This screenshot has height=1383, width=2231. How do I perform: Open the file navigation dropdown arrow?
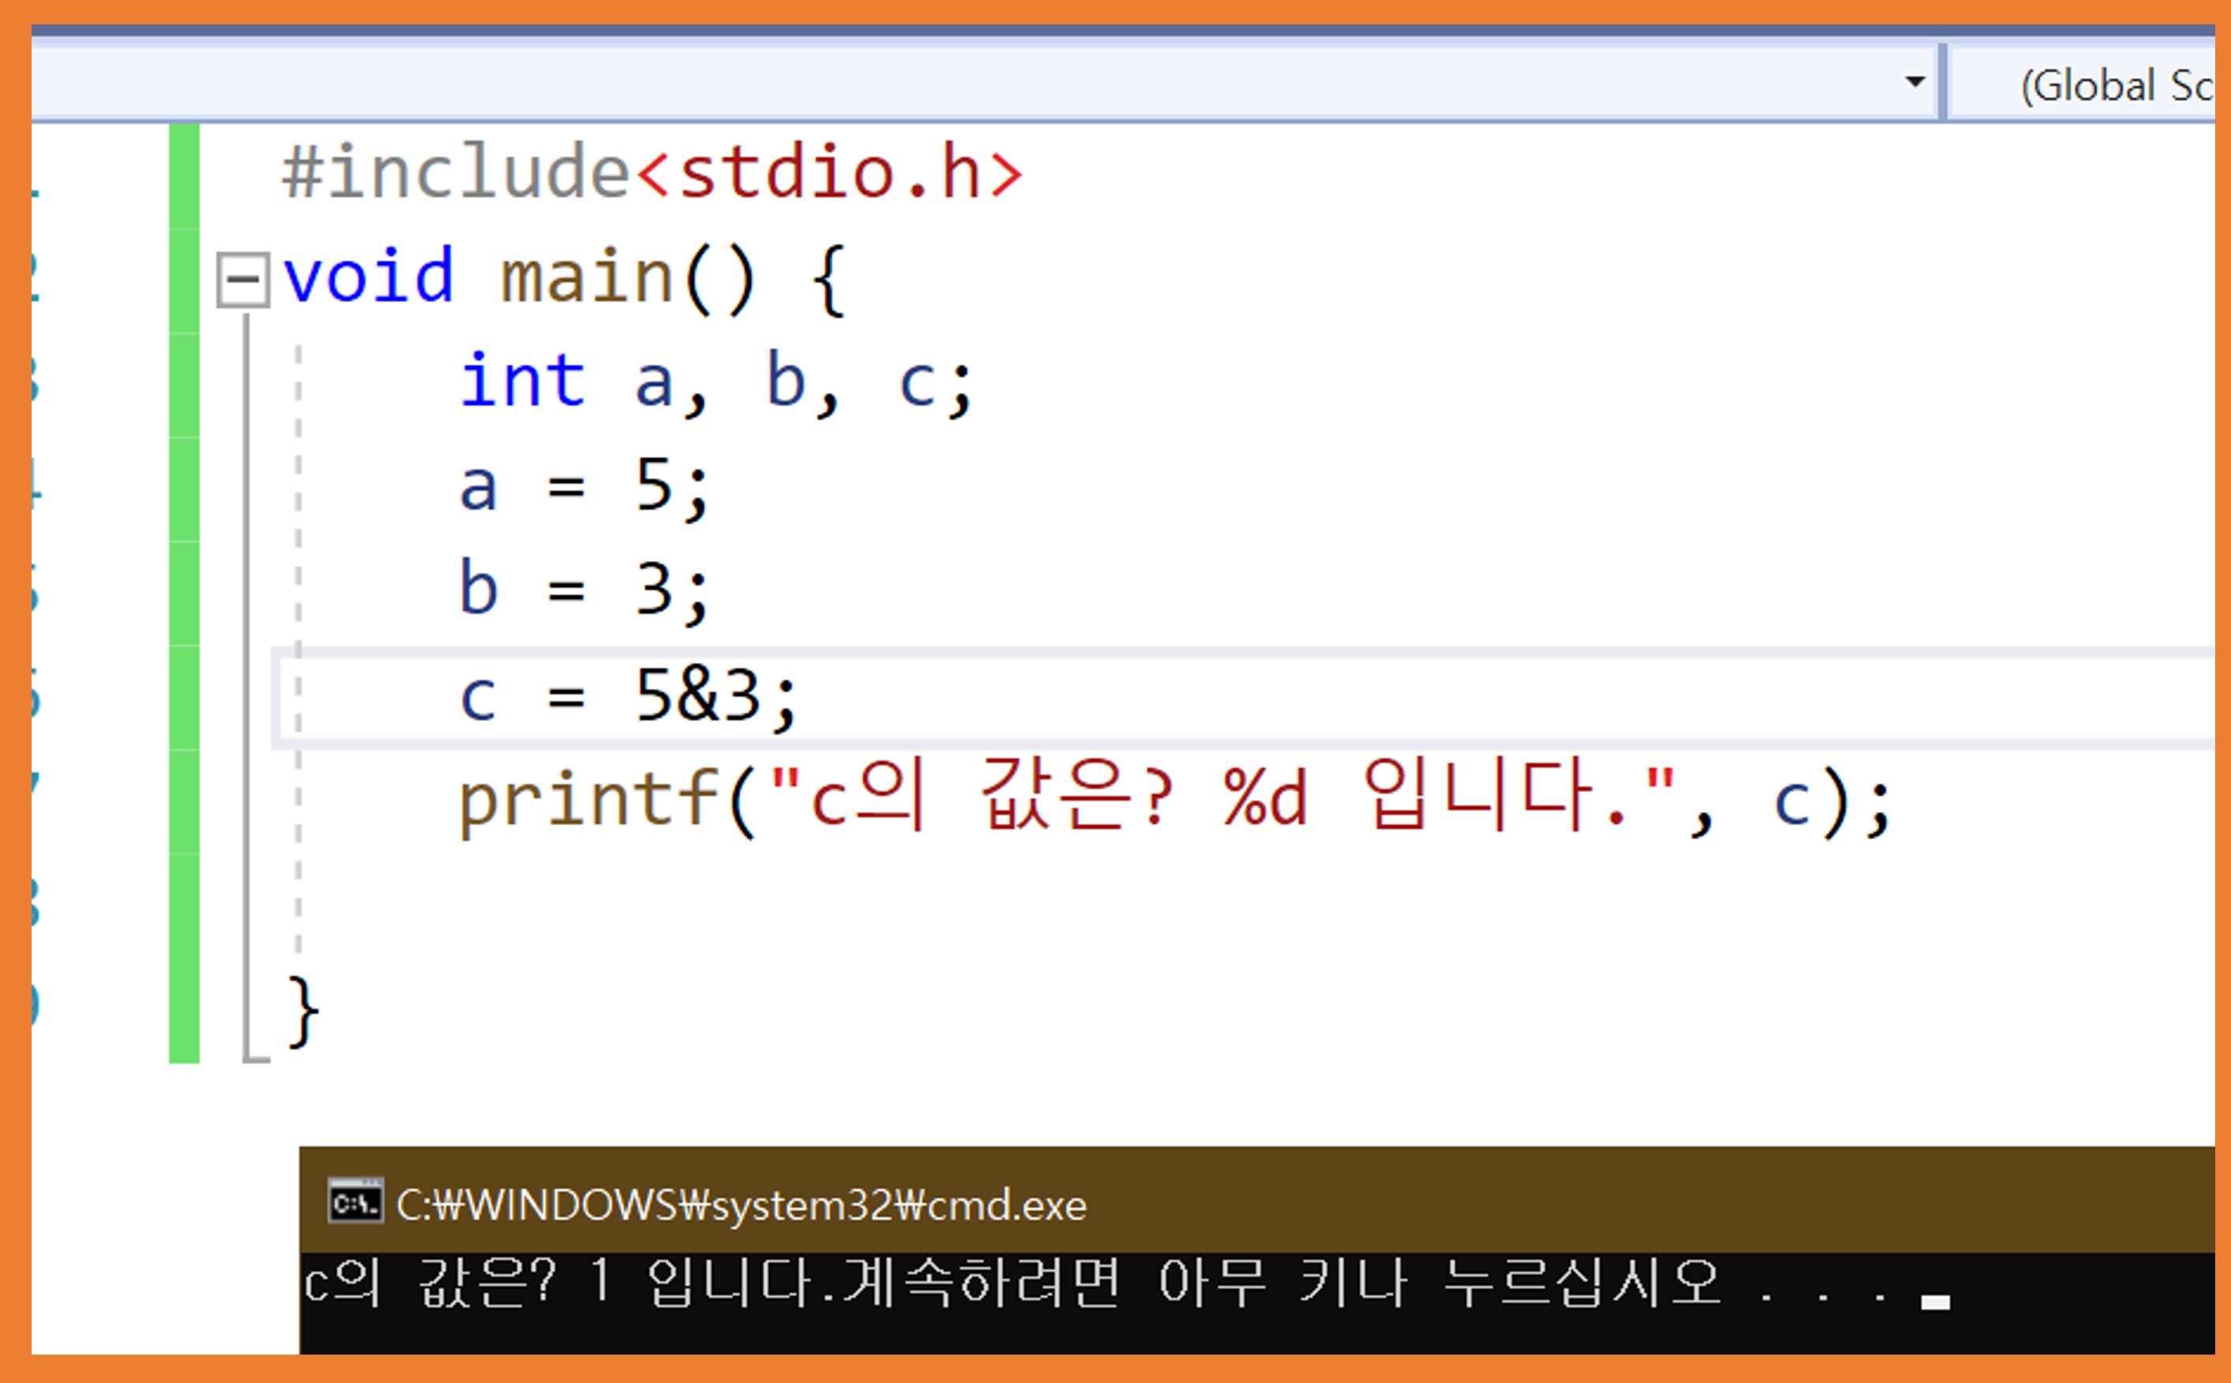pyautogui.click(x=1914, y=82)
